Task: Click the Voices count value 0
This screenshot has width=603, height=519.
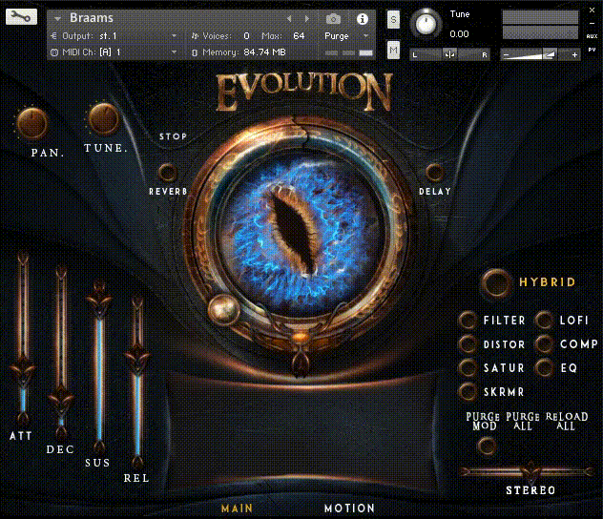Action: point(246,35)
